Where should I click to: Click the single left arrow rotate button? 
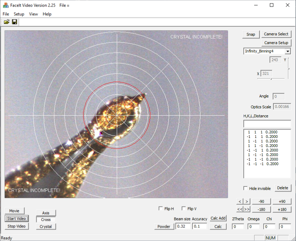[x=240, y=201]
